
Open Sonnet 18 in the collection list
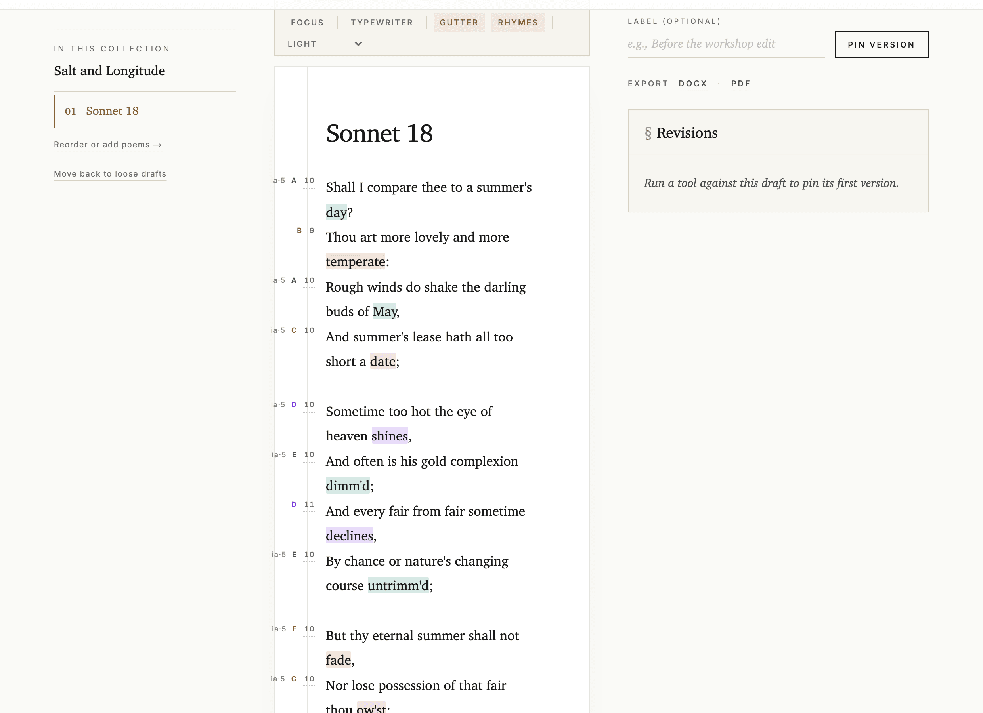[145, 111]
